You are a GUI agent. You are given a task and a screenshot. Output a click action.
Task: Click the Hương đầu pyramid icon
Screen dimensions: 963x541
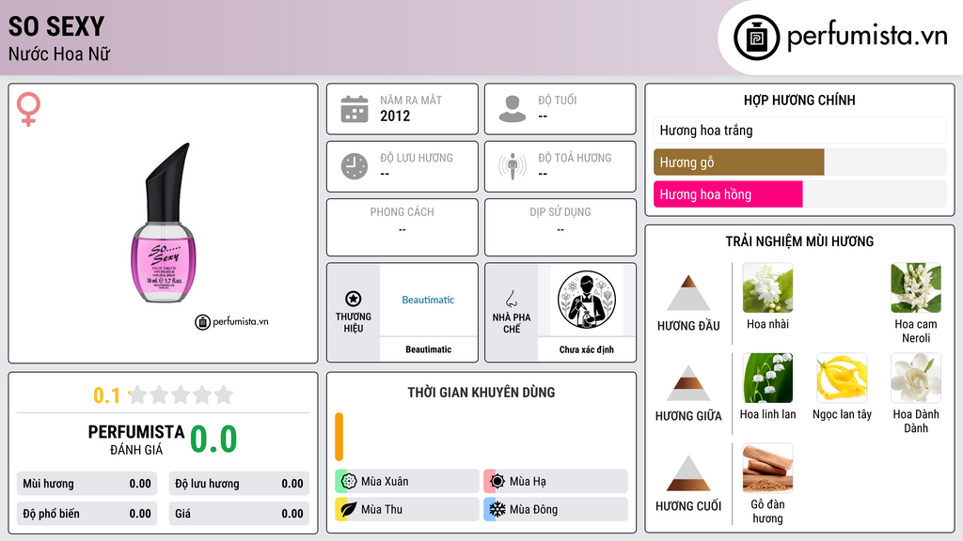(x=688, y=293)
